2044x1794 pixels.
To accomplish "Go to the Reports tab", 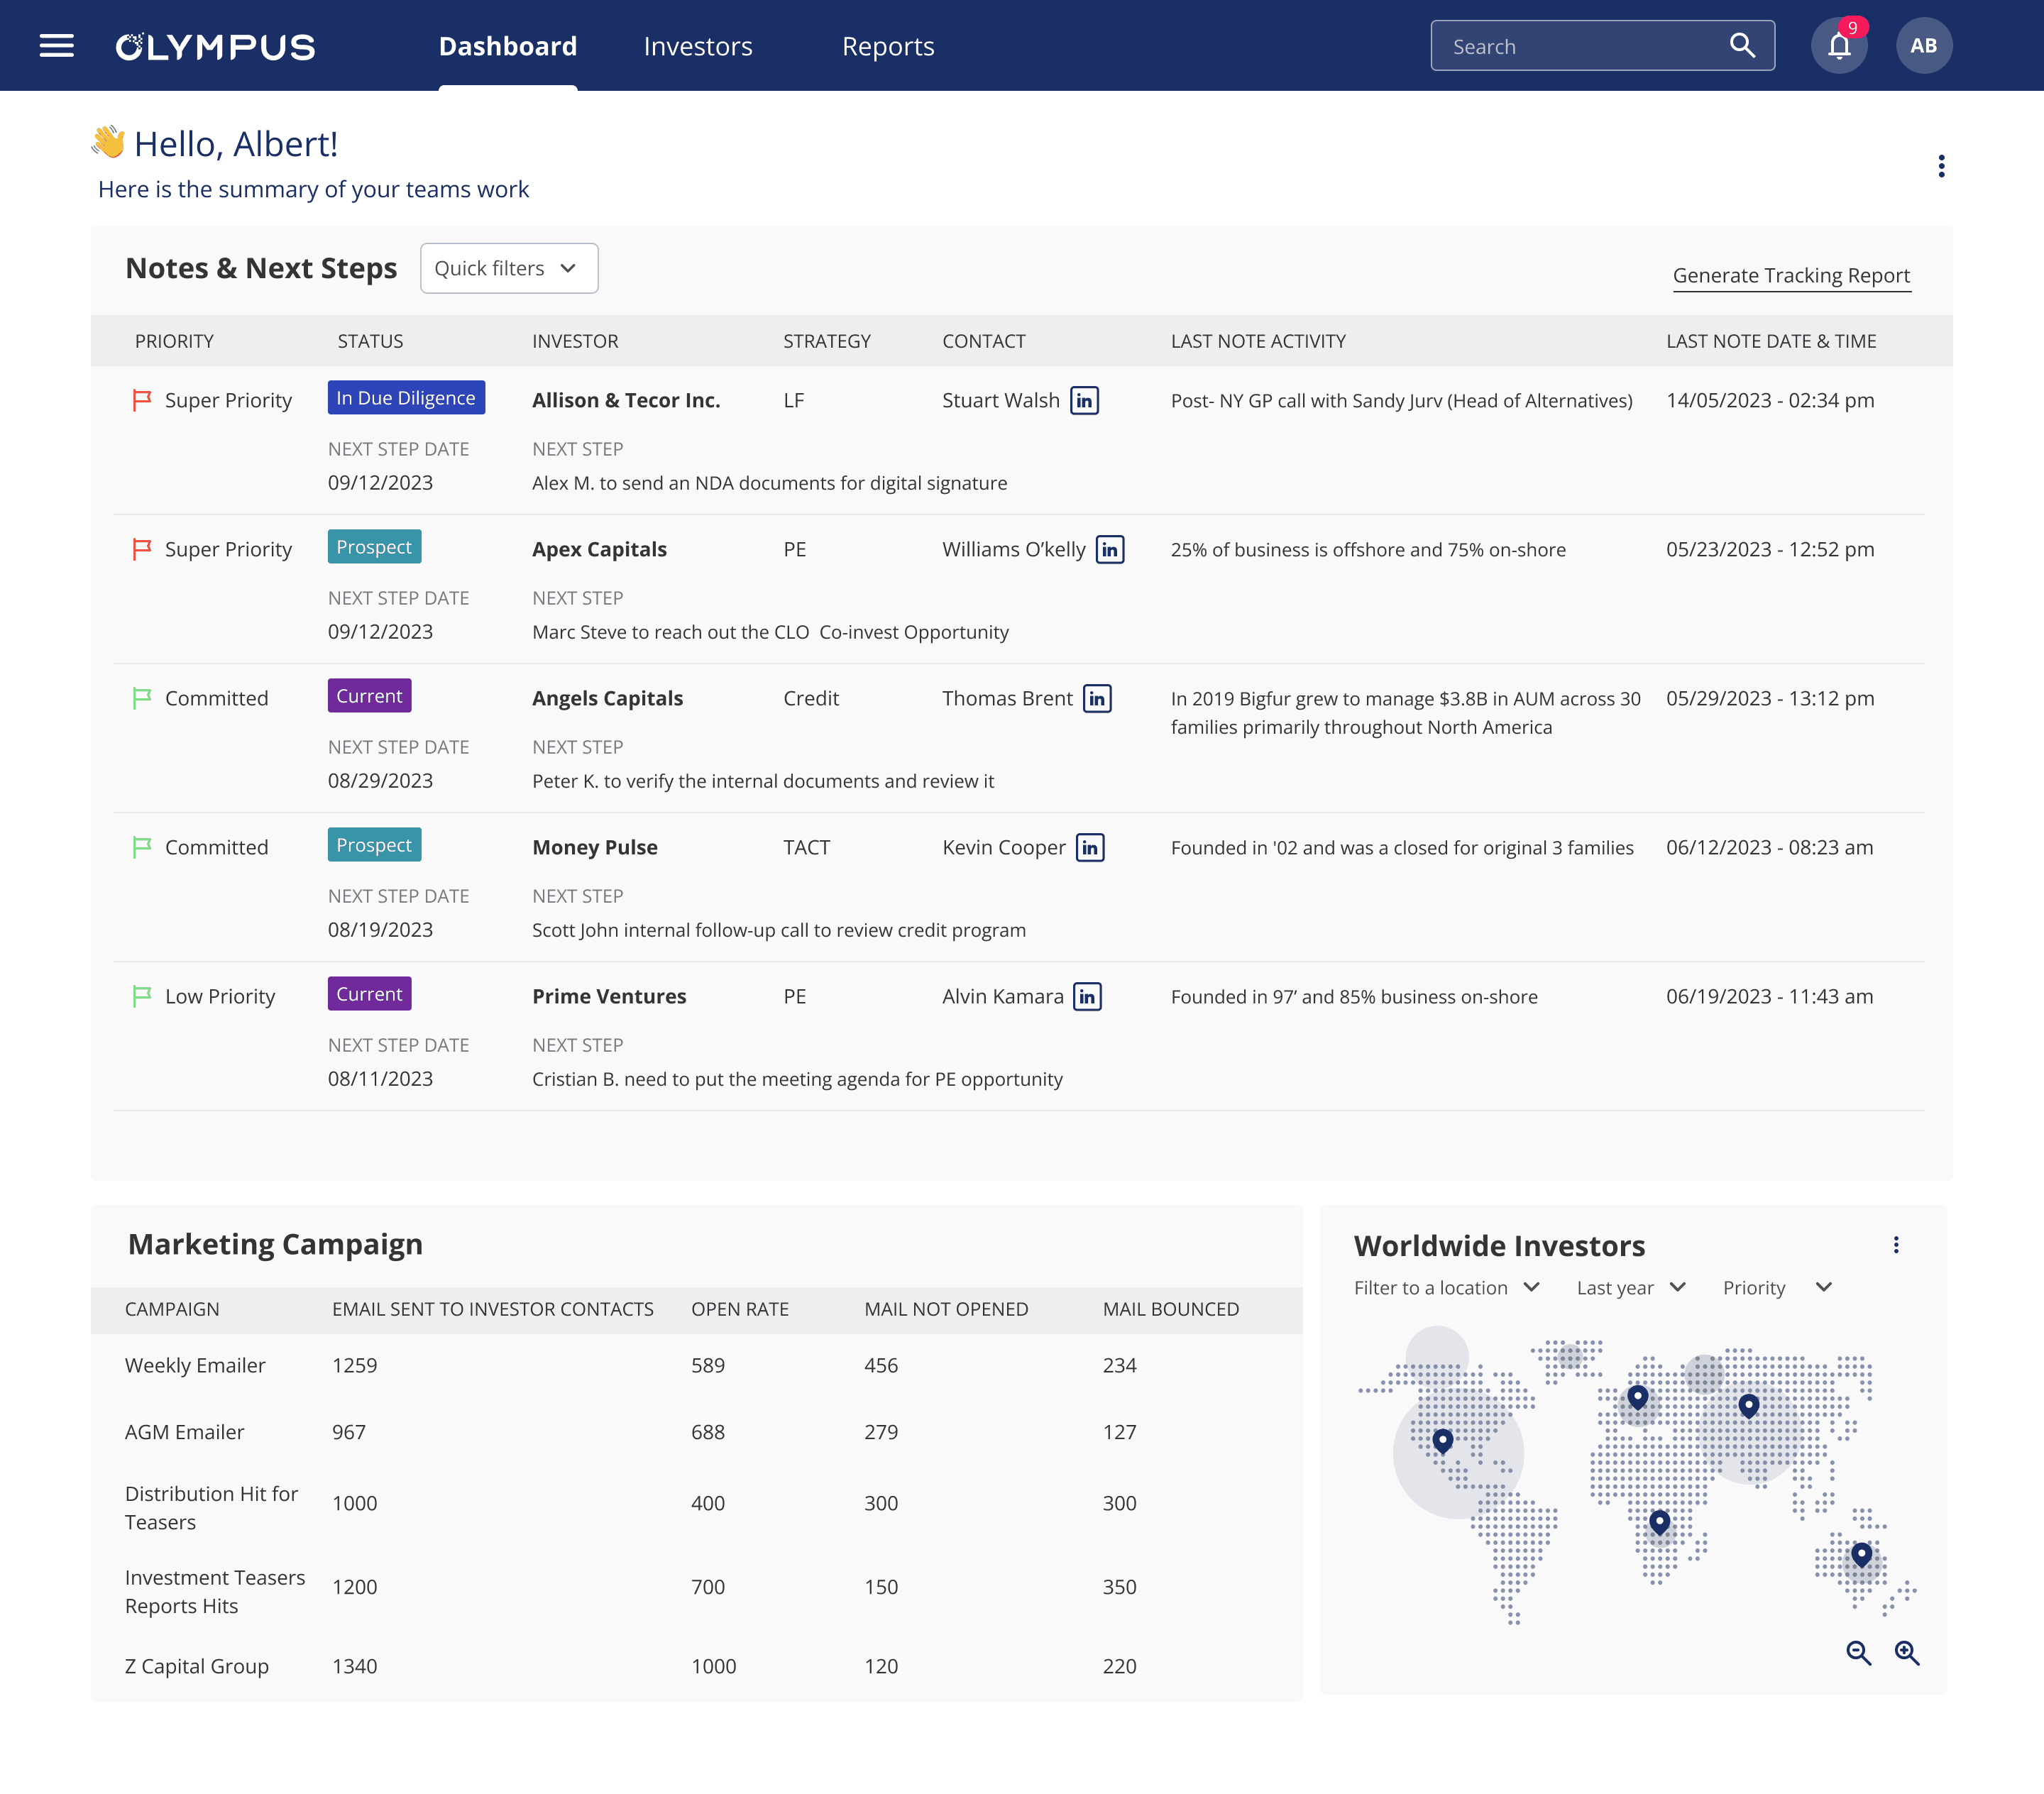I will [887, 46].
